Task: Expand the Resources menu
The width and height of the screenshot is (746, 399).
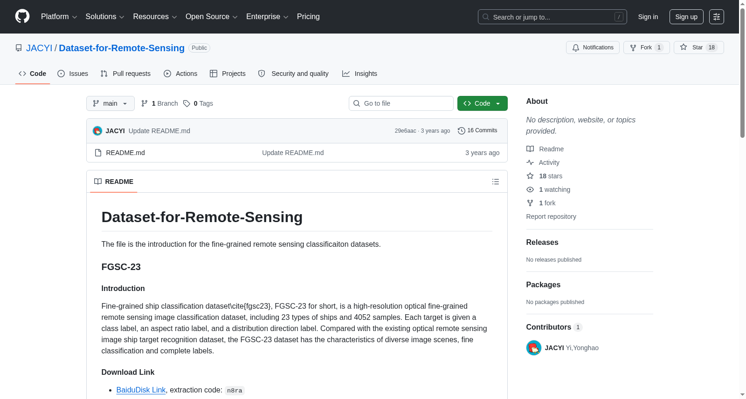Action: coord(155,17)
